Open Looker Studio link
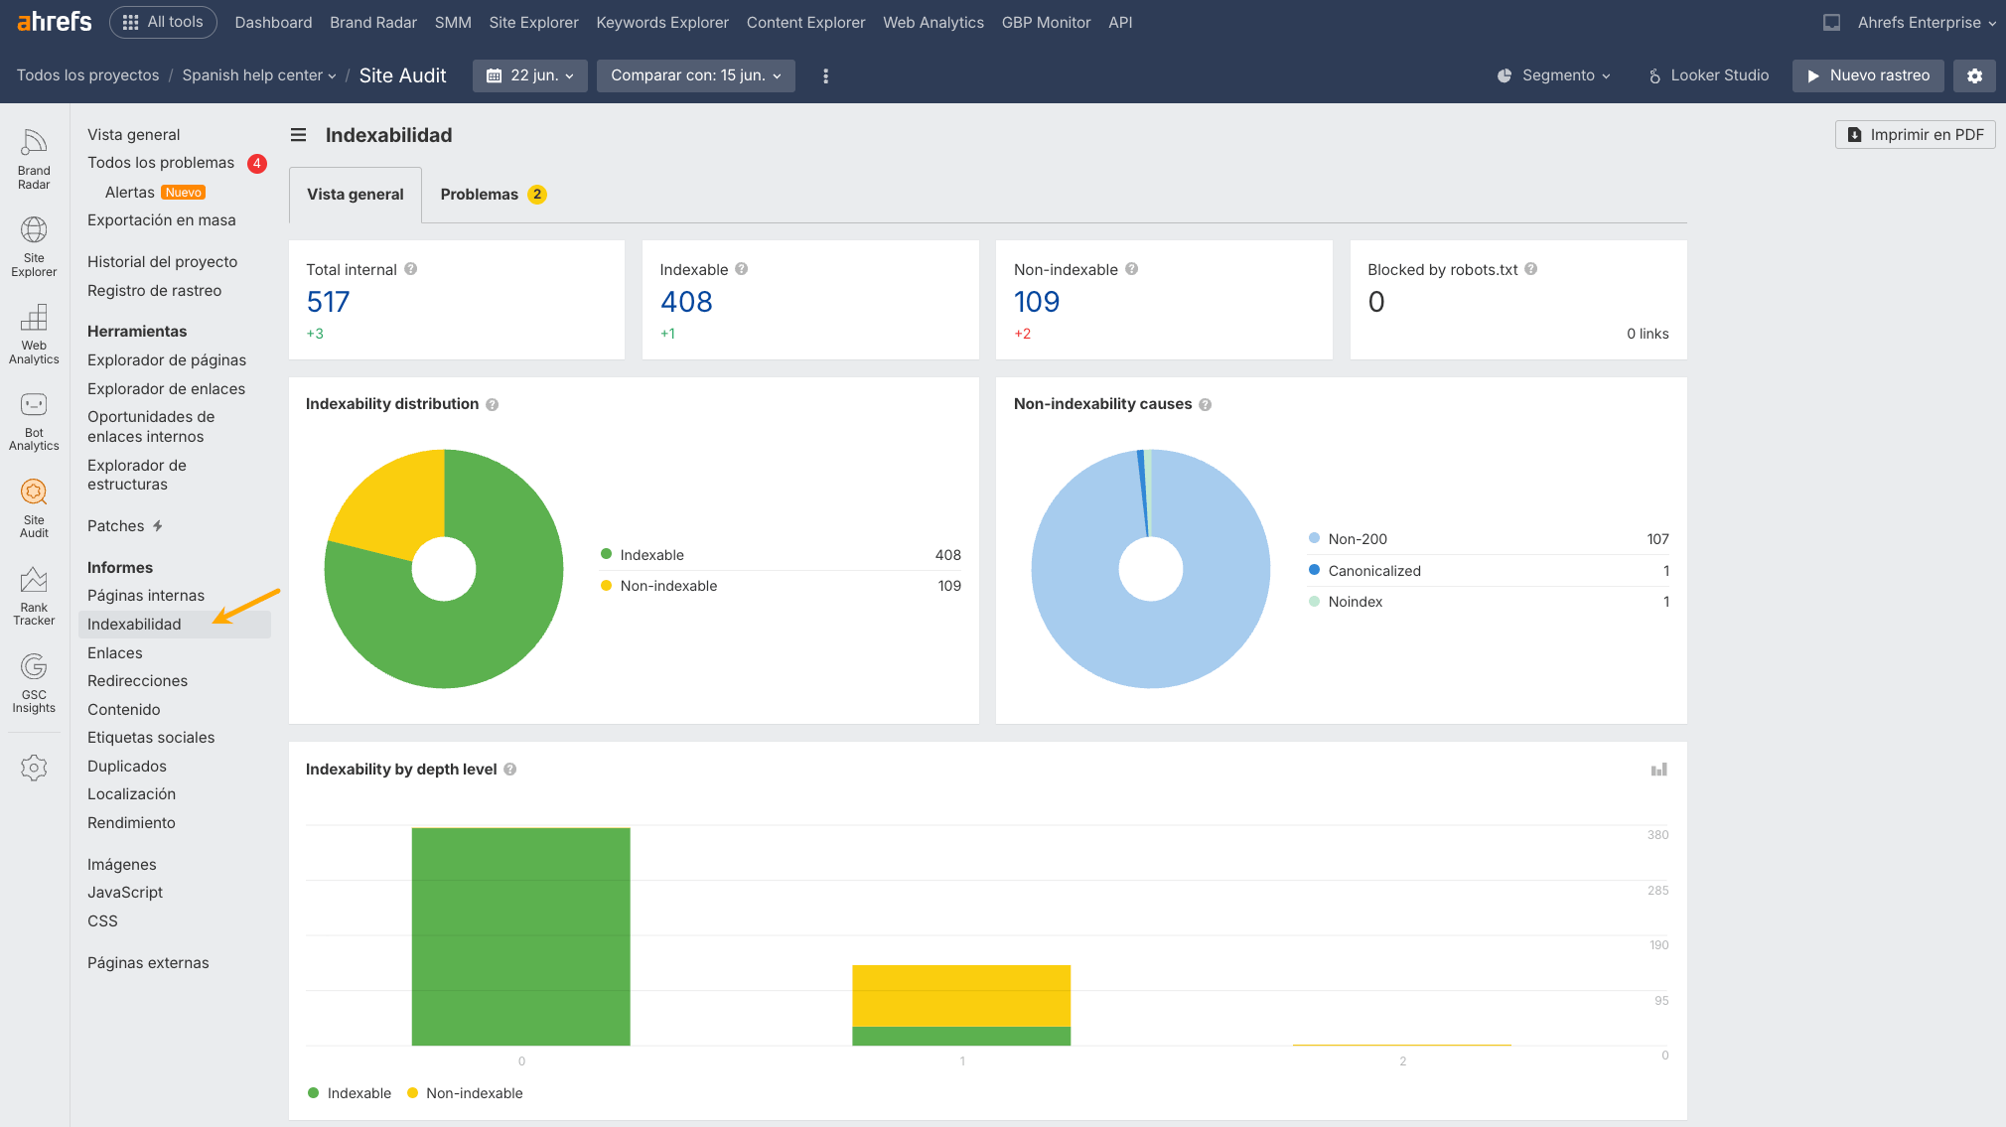The image size is (2006, 1127). click(1708, 75)
